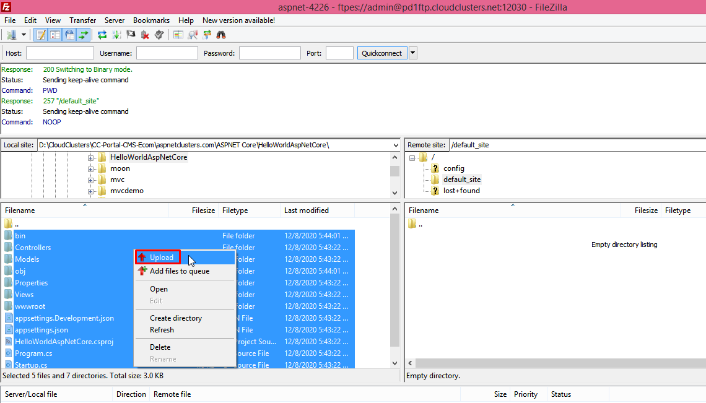Open the Quickconnect history dropdown arrow

click(x=413, y=53)
